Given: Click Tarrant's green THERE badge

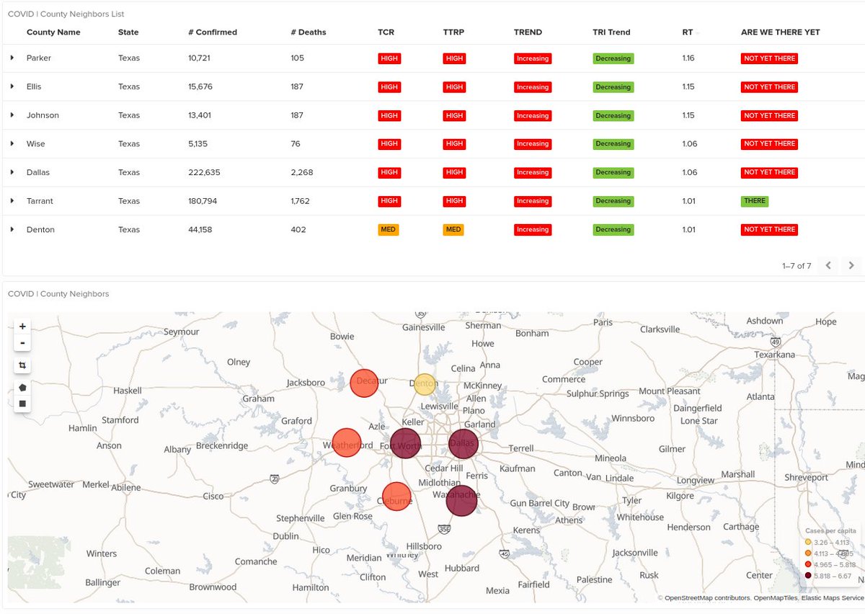Looking at the screenshot, I should [754, 201].
